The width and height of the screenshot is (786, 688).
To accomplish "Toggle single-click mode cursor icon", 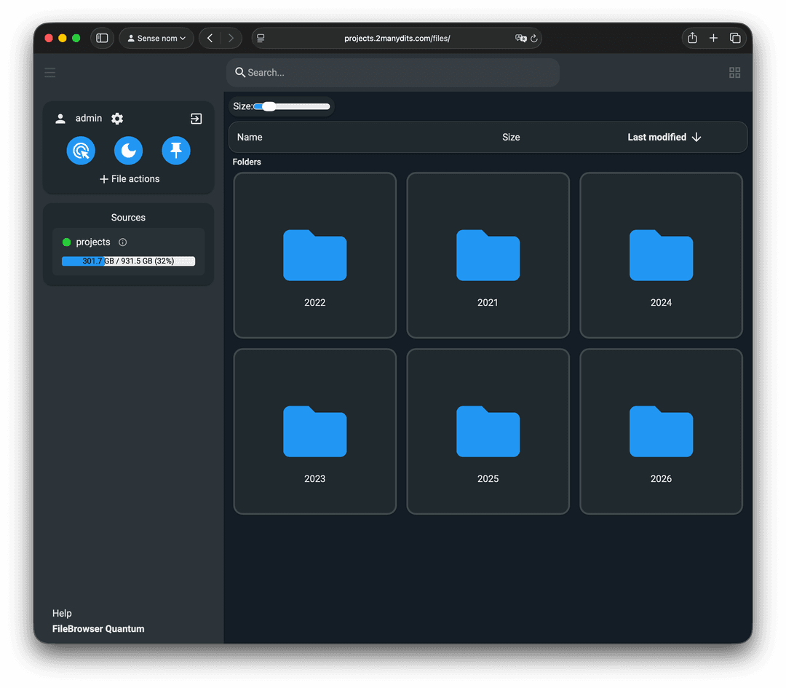I will (81, 151).
